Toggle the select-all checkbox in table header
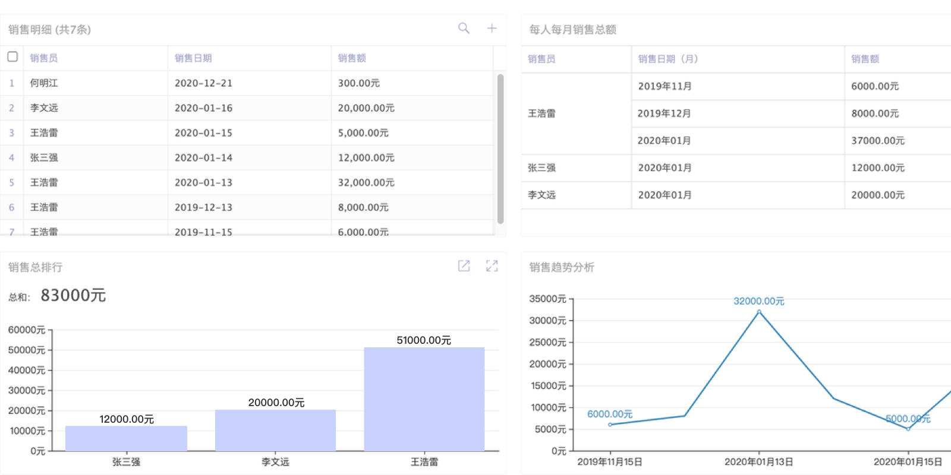 coord(12,57)
